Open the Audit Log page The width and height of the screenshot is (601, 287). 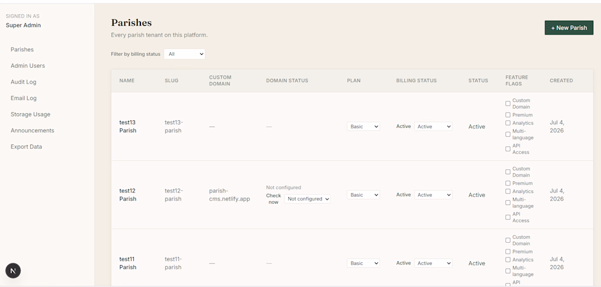[x=23, y=81]
